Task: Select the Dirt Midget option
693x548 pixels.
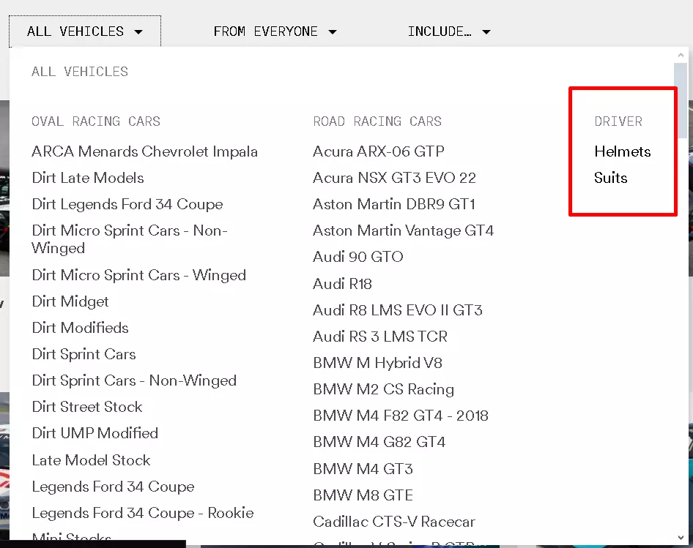Action: tap(70, 301)
